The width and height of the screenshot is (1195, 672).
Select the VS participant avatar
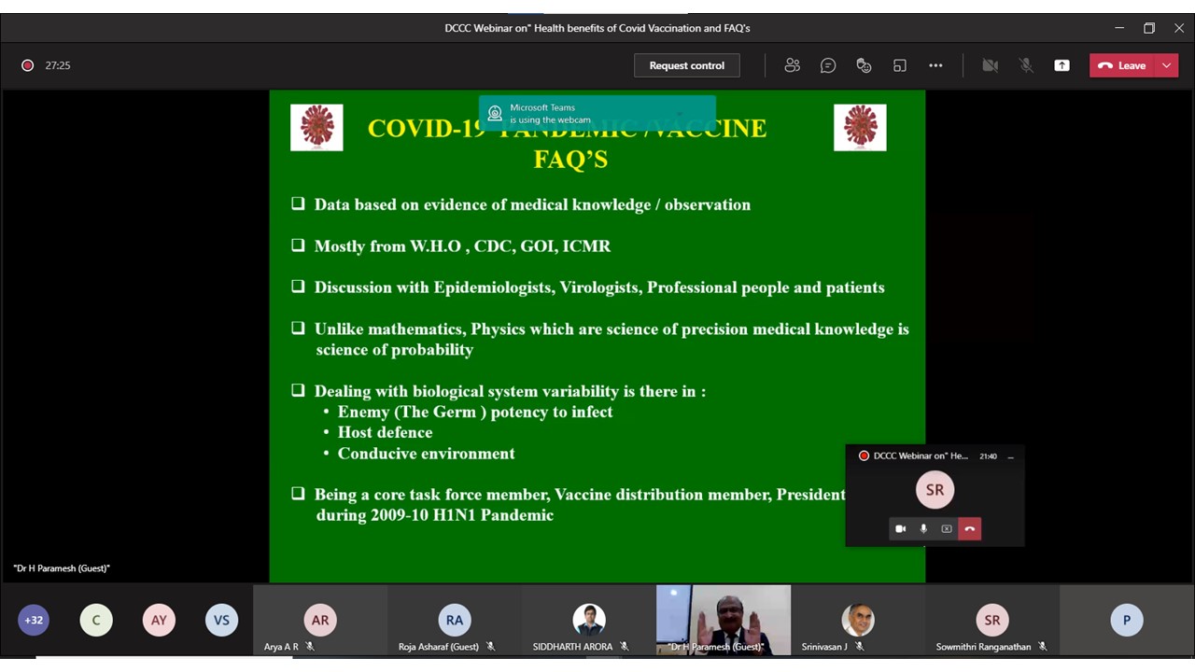221,620
